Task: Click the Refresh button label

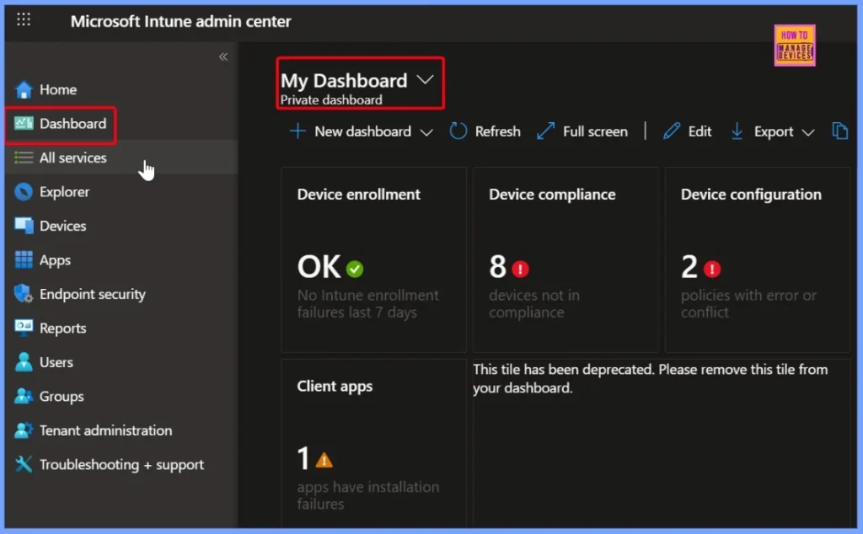Action: click(497, 131)
